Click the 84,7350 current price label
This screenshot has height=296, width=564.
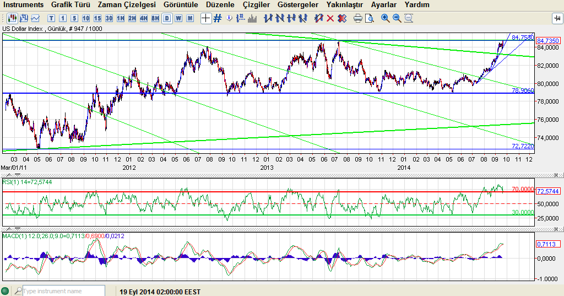pos(548,41)
